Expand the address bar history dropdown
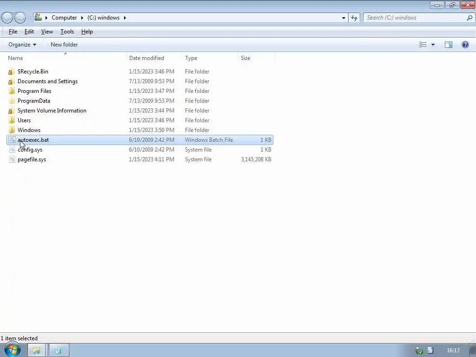This screenshot has width=476, height=357. pyautogui.click(x=344, y=18)
